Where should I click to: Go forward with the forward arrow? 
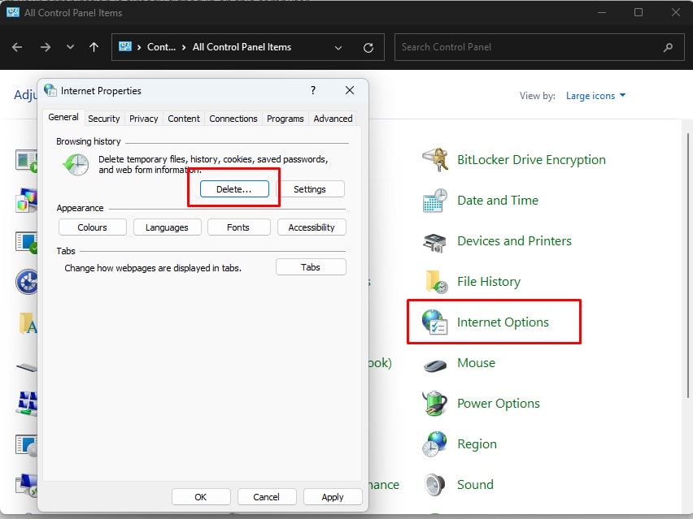click(x=46, y=47)
